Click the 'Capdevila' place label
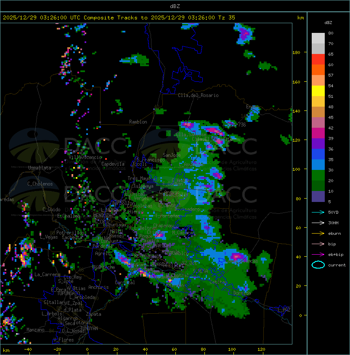 coord(113,164)
